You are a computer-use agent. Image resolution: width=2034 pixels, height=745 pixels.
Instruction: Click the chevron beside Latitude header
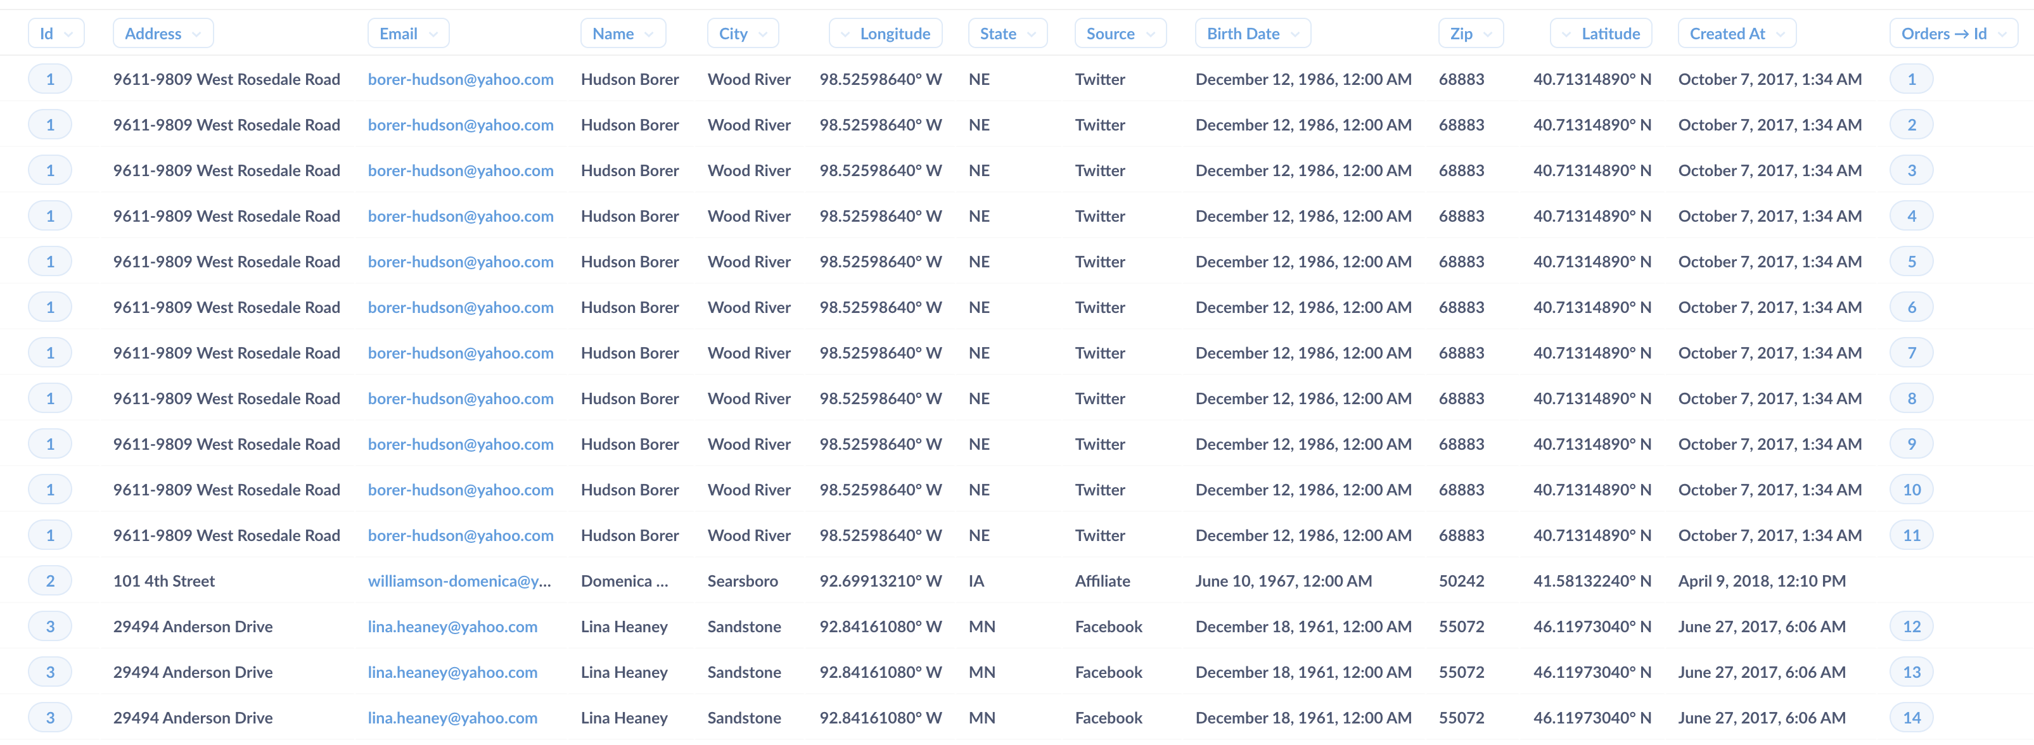[1566, 34]
